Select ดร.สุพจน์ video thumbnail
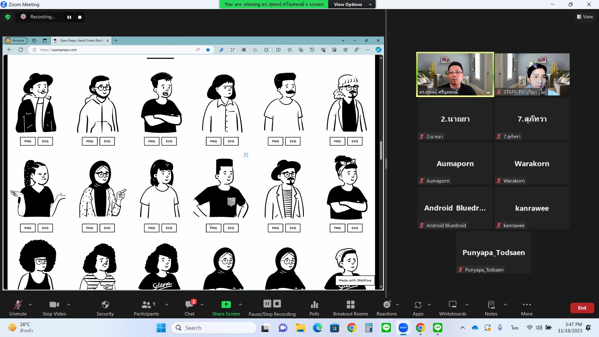The height and width of the screenshot is (337, 599). point(455,74)
